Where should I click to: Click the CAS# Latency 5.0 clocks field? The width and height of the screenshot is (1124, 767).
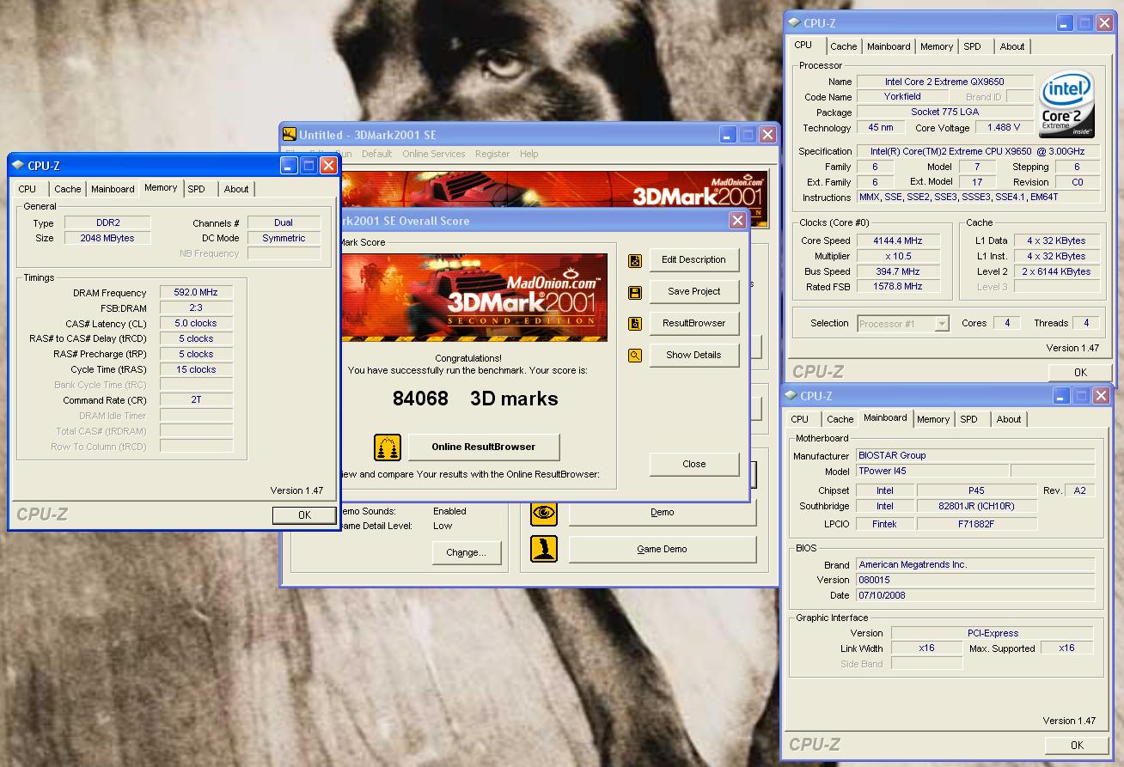tap(196, 324)
